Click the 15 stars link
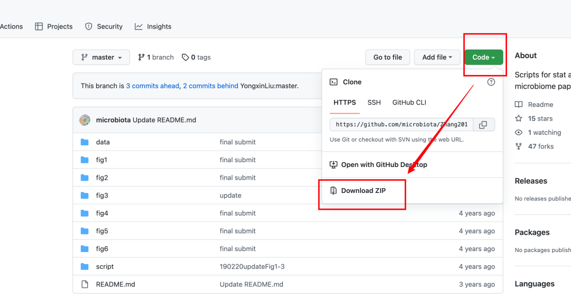Screen dimensions: 571x297 coord(540,119)
